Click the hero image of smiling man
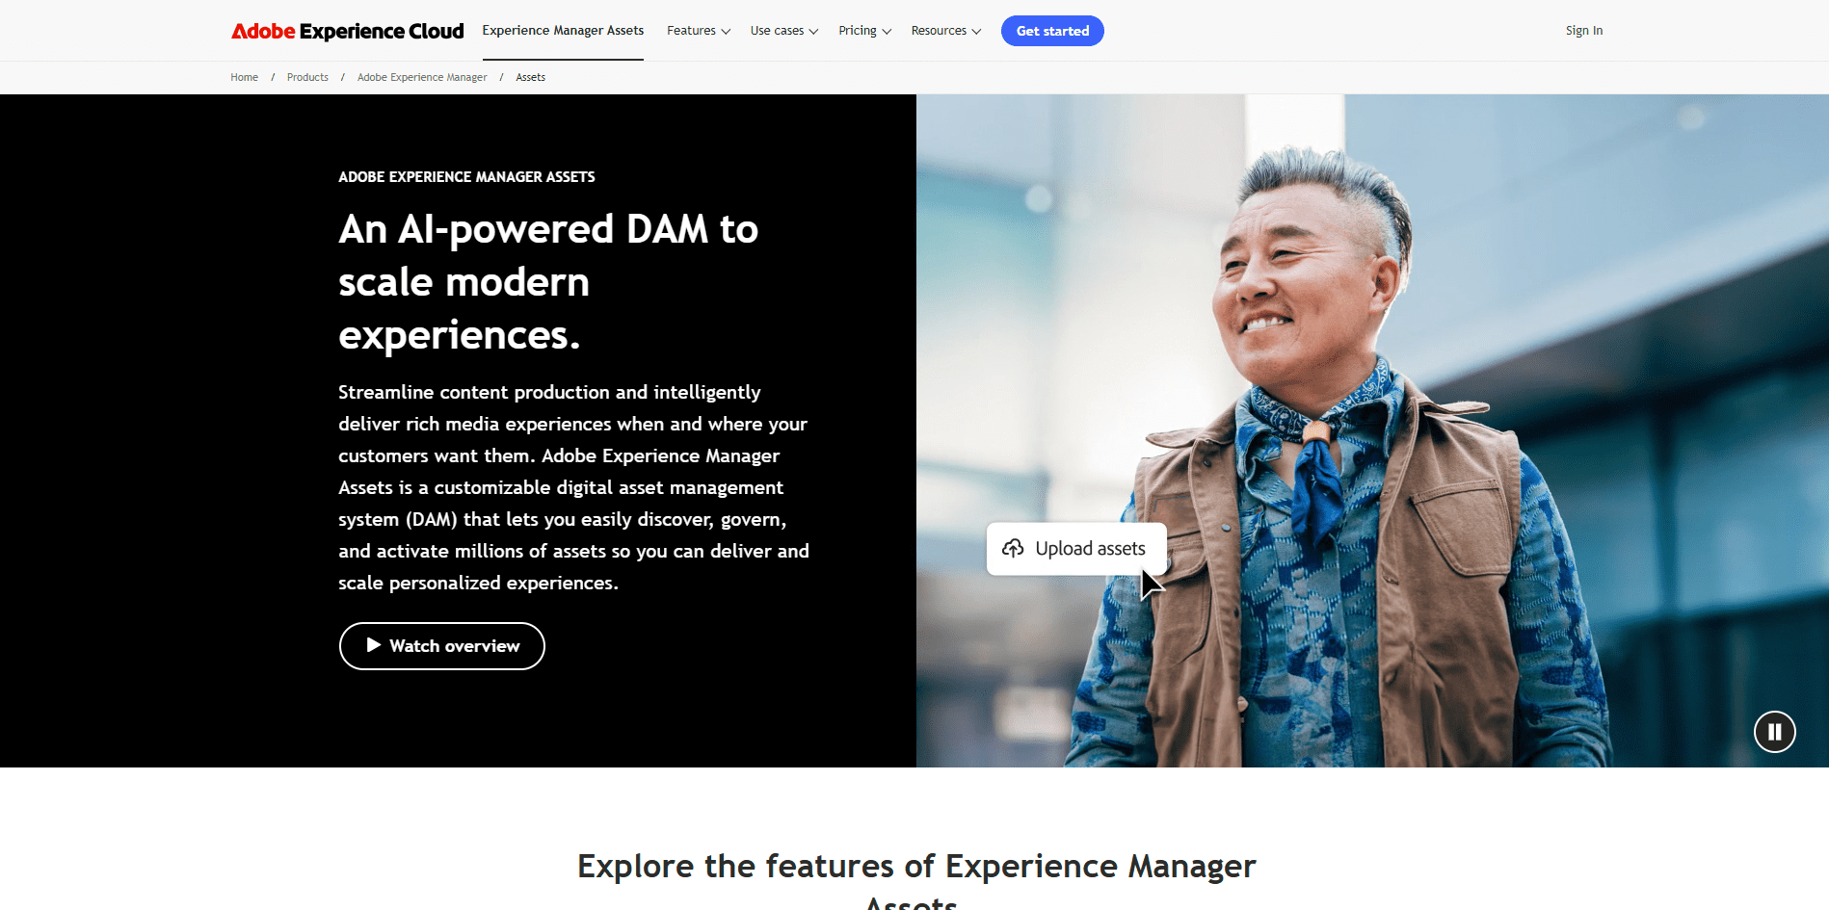 (1372, 430)
